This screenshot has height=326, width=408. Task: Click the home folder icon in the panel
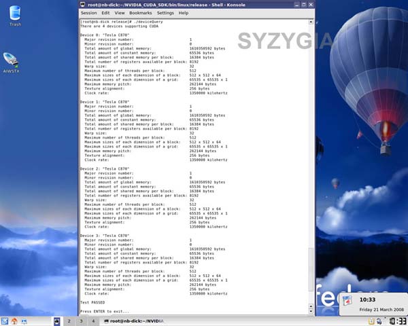(14, 321)
